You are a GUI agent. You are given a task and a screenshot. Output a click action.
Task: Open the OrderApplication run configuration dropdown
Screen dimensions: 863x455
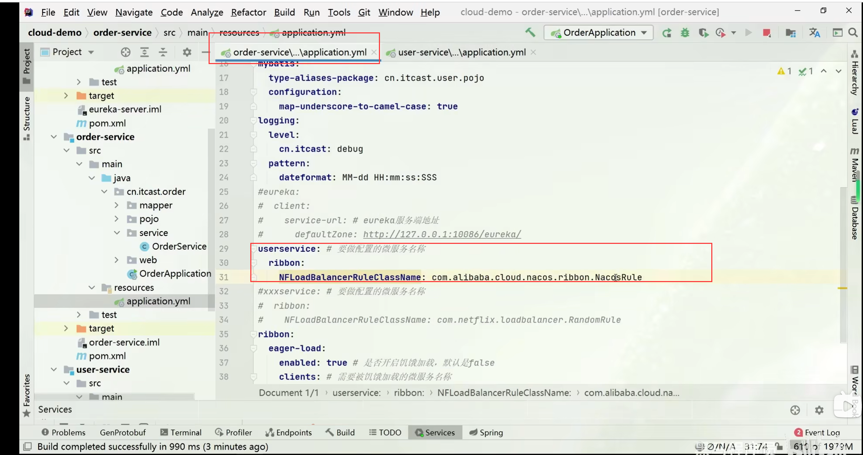[599, 33]
